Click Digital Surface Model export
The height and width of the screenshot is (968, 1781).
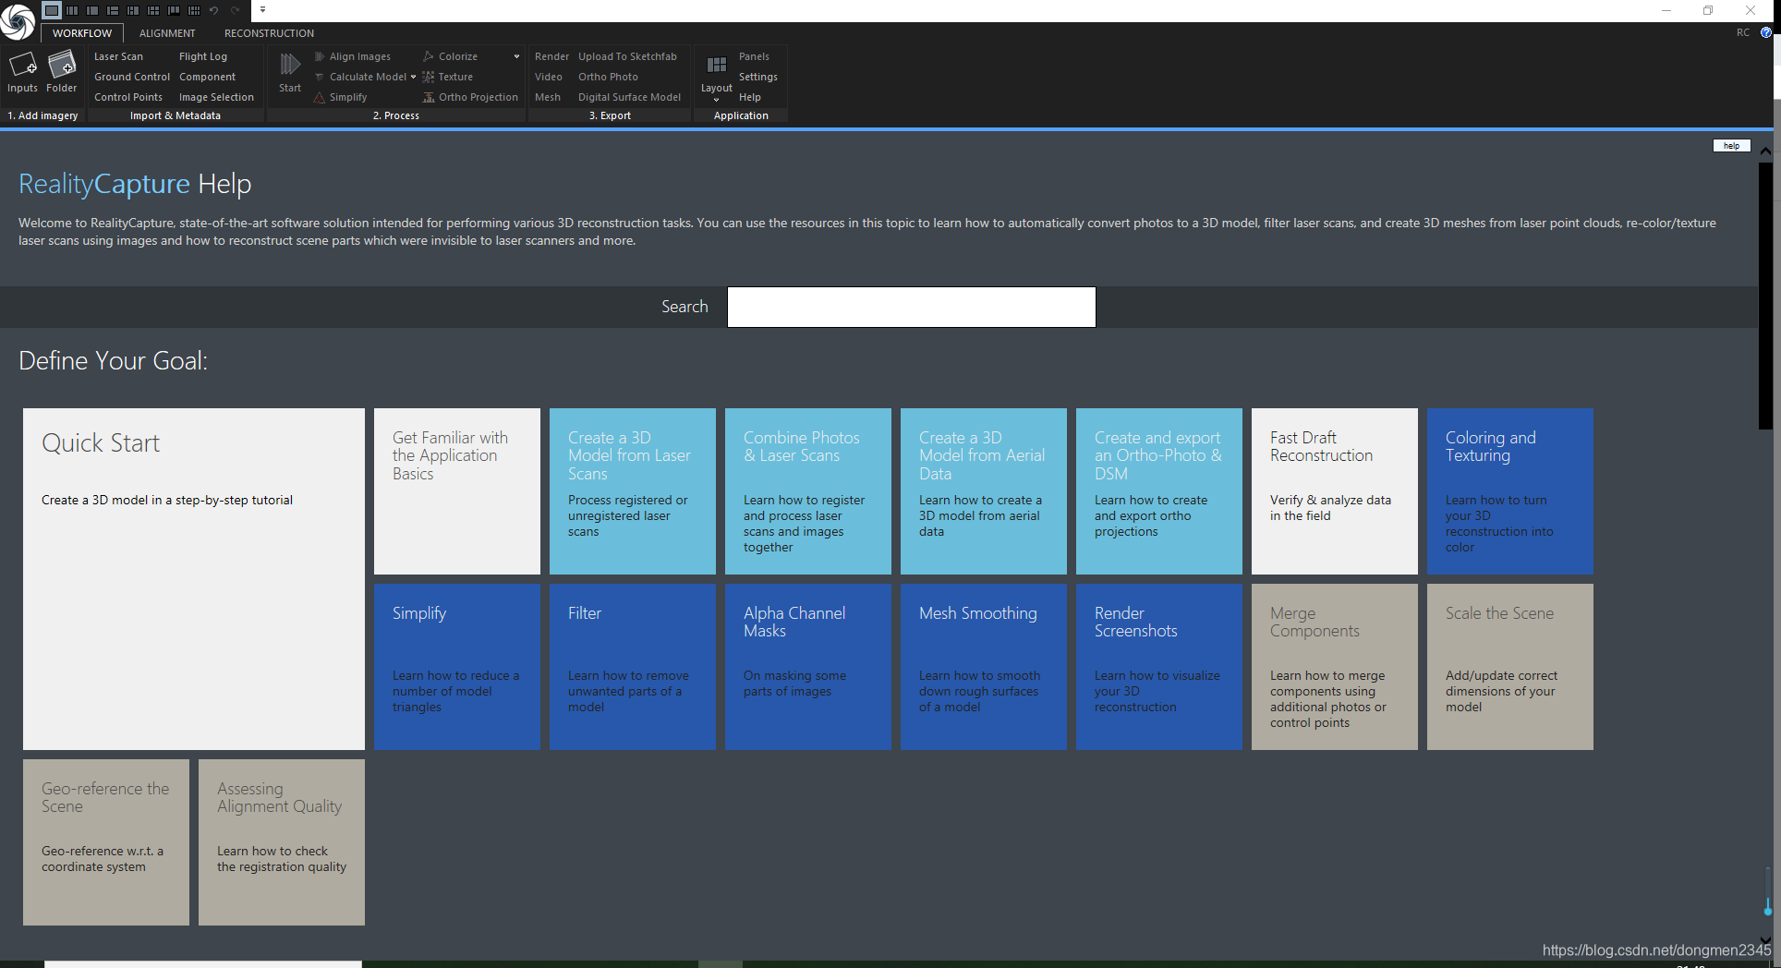[629, 98]
